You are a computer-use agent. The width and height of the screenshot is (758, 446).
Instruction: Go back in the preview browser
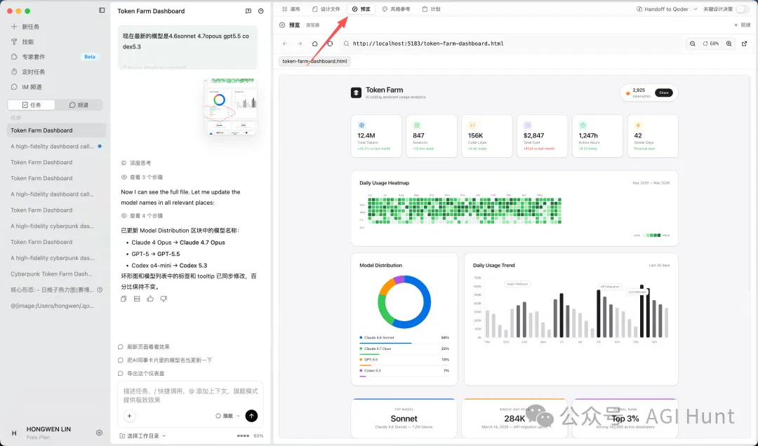[285, 43]
